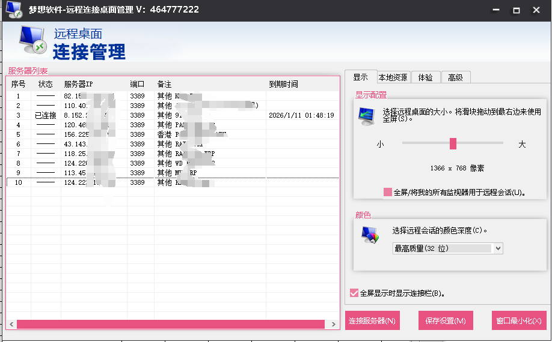Screen dimensions: 552x342
Task: Click the desktop size slider handle
Action: 453,143
